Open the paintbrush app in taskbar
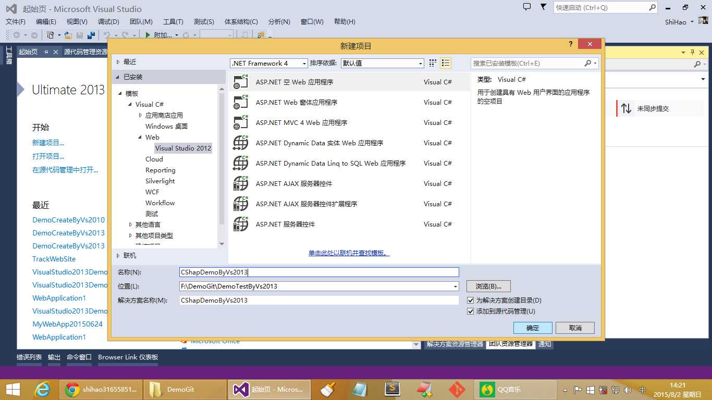The width and height of the screenshot is (712, 400). point(327,389)
